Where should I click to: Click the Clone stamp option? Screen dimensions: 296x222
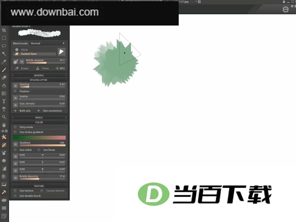coord(43,68)
